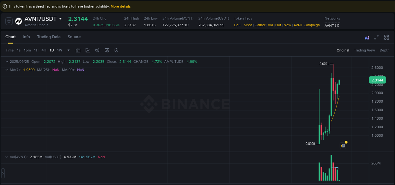Click the AVNT token logo

[x=18, y=21]
